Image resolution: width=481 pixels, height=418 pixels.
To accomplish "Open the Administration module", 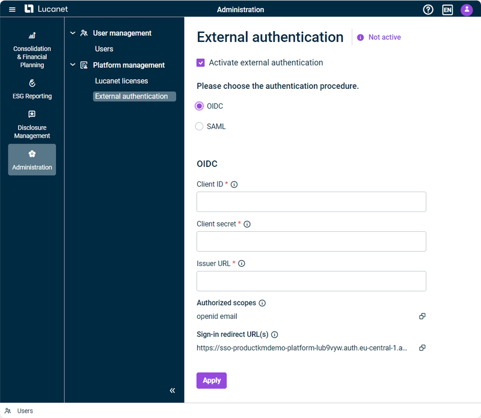I will click(x=32, y=159).
